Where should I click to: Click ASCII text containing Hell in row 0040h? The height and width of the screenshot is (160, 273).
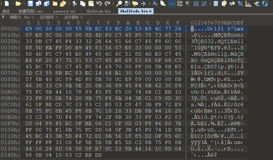coord(217,54)
